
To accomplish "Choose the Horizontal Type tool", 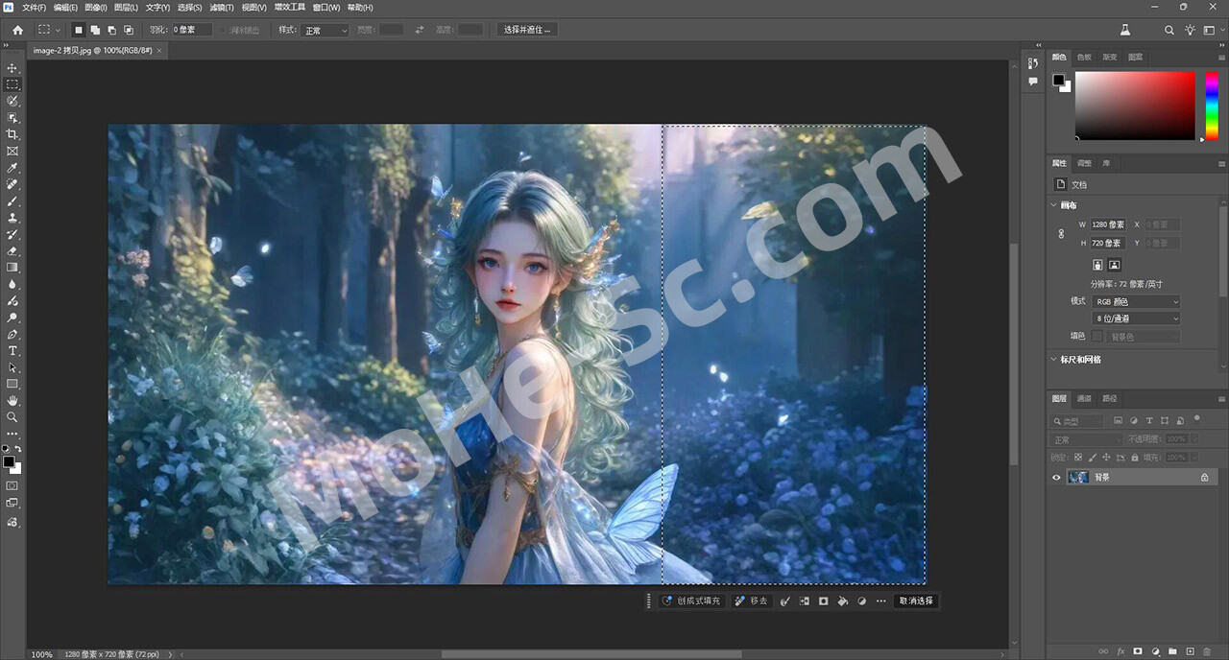I will 12,351.
